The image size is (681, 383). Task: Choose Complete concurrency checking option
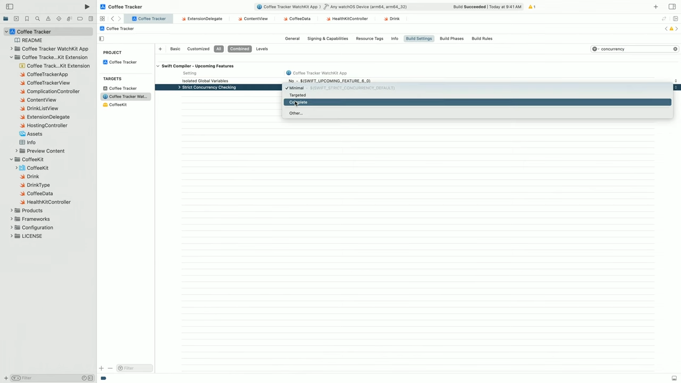tap(477, 102)
